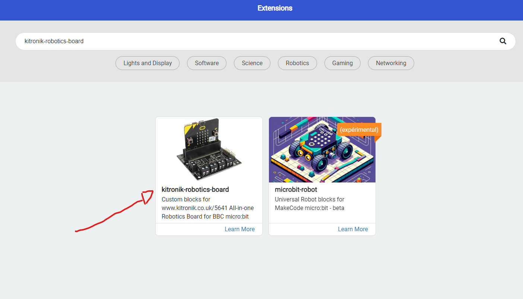This screenshot has height=299, width=523.
Task: Open Learn More for microbit-robot
Action: (353, 229)
